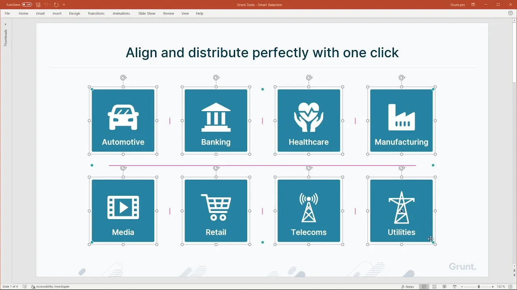Open the View tab
Viewport: 517px width, 290px height.
[185, 13]
